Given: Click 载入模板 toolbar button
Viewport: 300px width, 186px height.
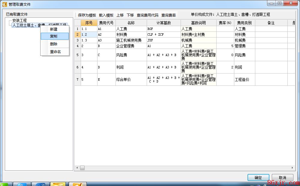Looking at the screenshot, I should pyautogui.click(x=106, y=15).
